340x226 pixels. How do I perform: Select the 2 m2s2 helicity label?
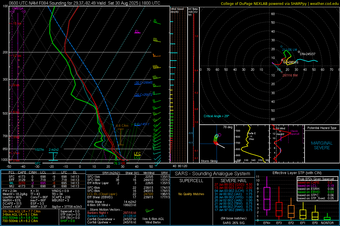(54, 150)
